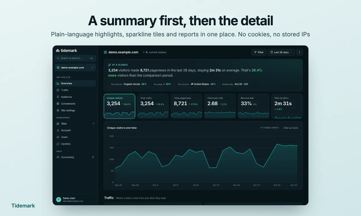
Task: Click the sparkle icon beside At a Glance
Action: click(109, 65)
